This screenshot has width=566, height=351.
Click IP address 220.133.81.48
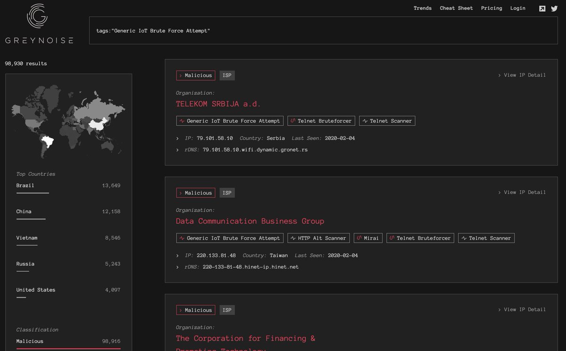click(x=216, y=256)
